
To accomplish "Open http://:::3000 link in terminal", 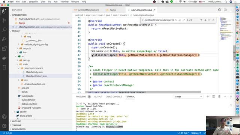I will [114, 127].
